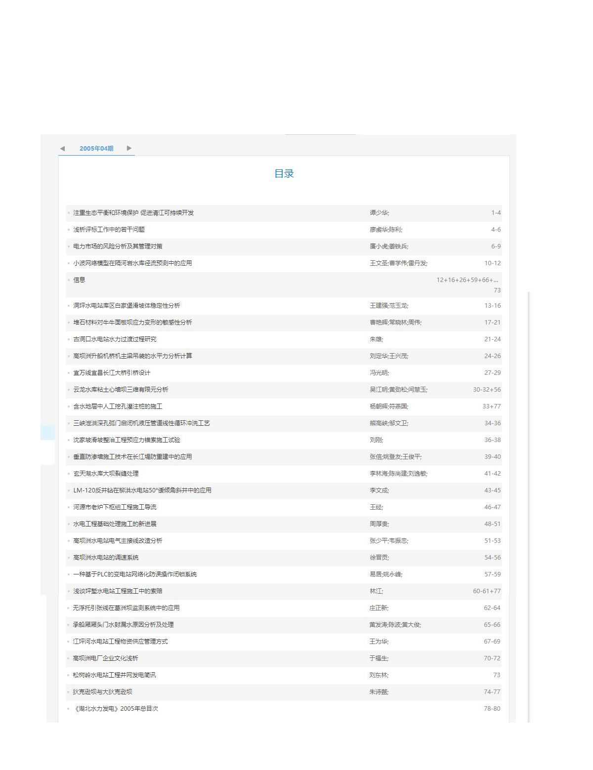Go to previous issue with left arrow

[62, 148]
